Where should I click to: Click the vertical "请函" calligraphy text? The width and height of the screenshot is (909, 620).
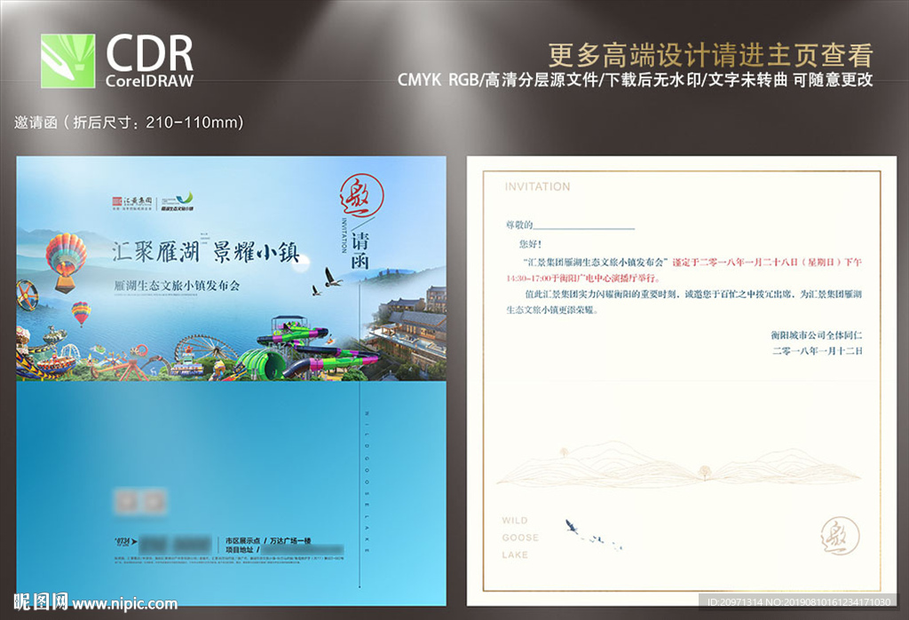pyautogui.click(x=360, y=251)
